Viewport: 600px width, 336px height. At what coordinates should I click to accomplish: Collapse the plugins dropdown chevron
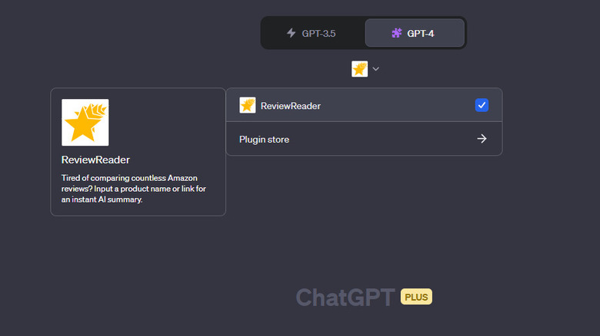(x=376, y=69)
